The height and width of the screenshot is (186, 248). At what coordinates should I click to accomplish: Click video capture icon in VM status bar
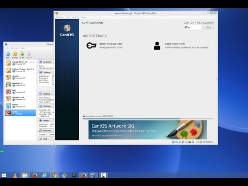(193, 142)
